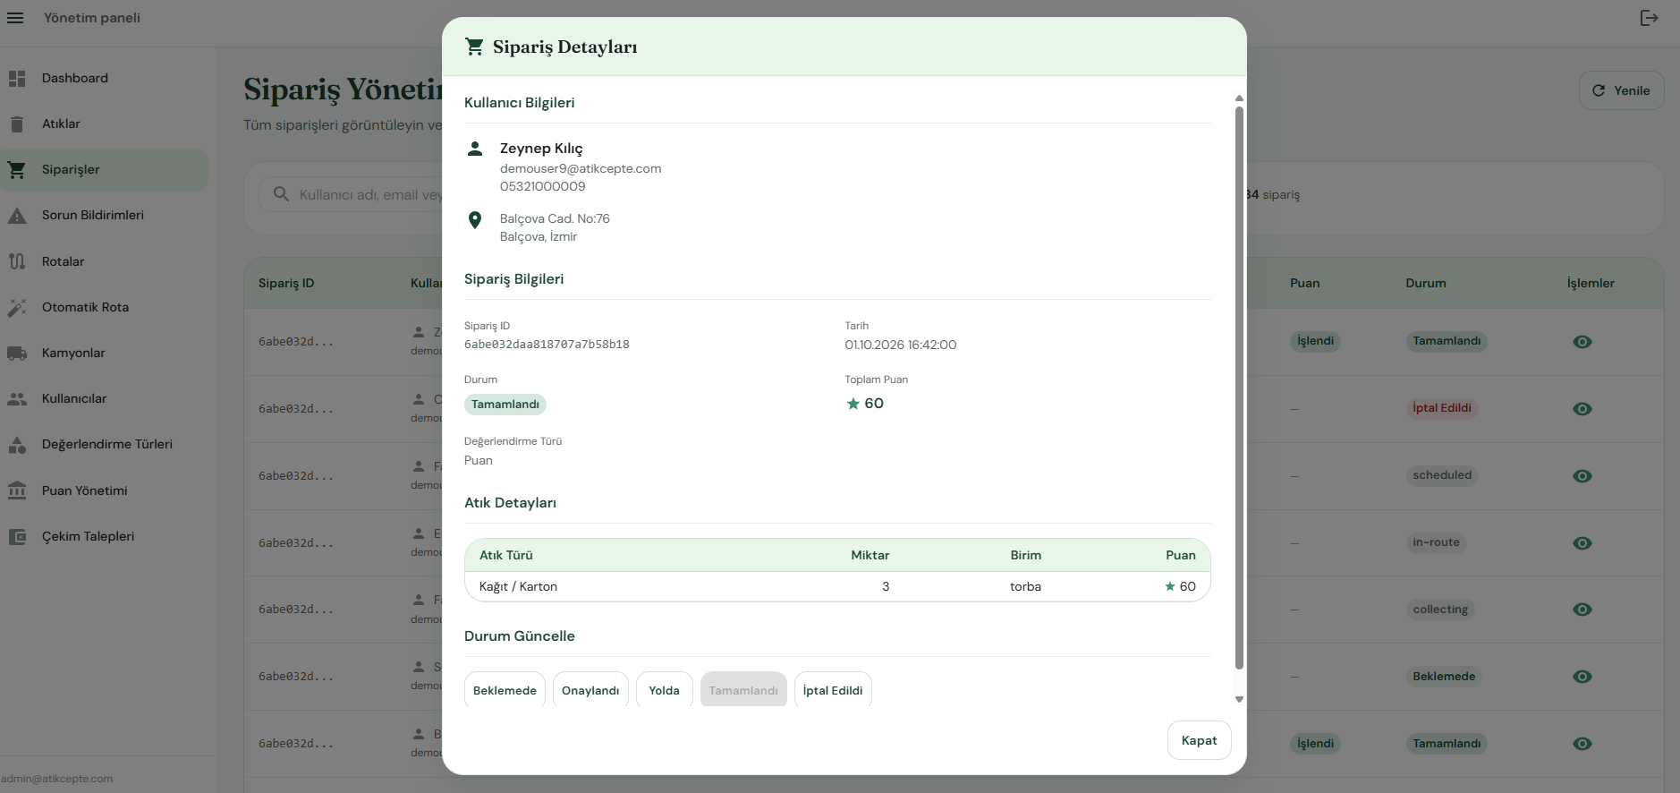Click the order ID 6abe032daa818707a7b58b18
Viewport: 1680px width, 793px height.
click(547, 345)
